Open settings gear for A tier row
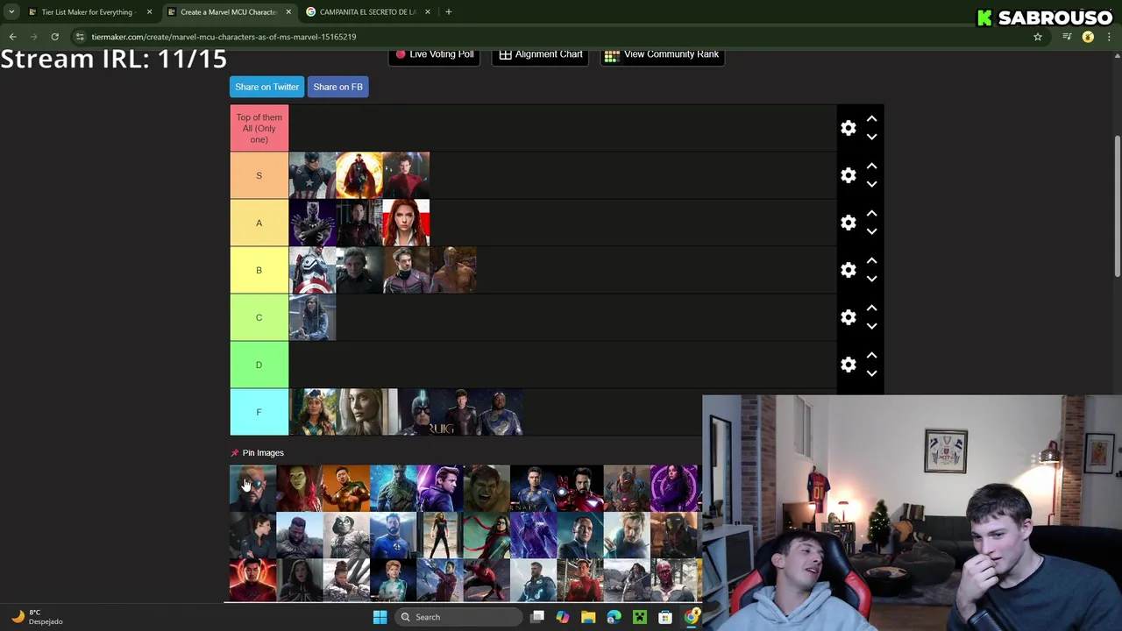 click(x=848, y=223)
